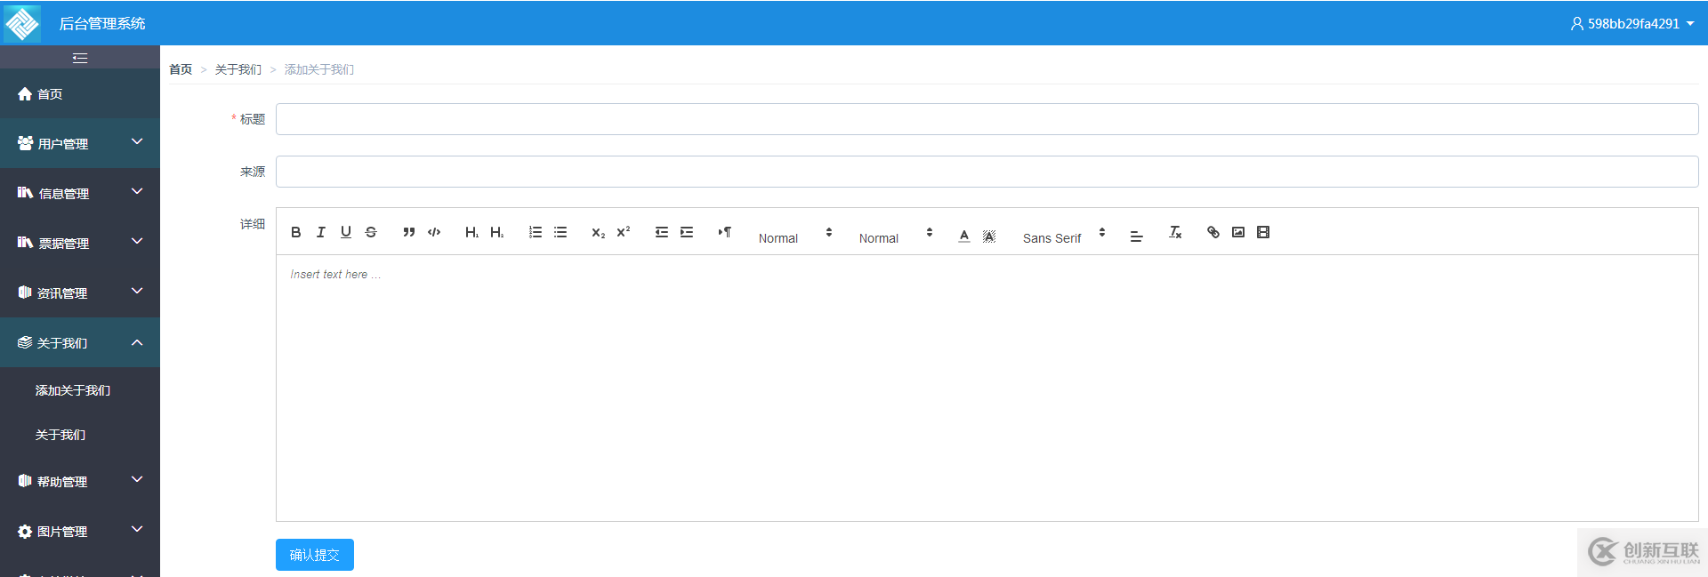Apply superscript formatting
The image size is (1708, 577).
(x=624, y=232)
